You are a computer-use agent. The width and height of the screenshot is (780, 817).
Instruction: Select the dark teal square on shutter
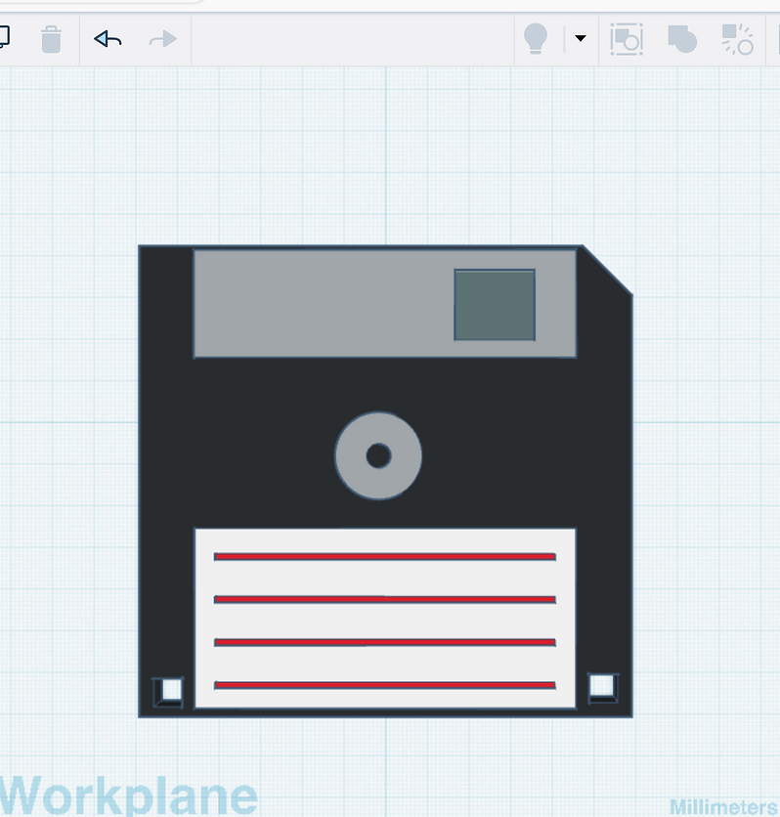[x=495, y=305]
